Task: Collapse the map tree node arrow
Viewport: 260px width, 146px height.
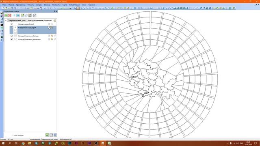Action: click(6, 21)
